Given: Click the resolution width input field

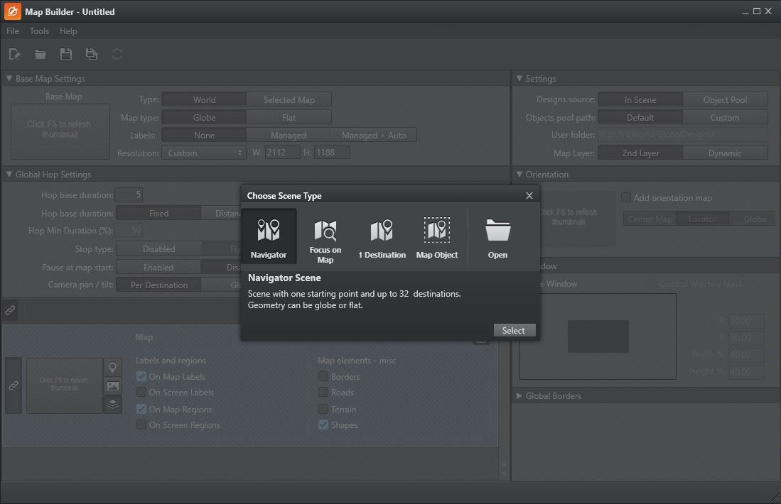Looking at the screenshot, I should tap(282, 153).
